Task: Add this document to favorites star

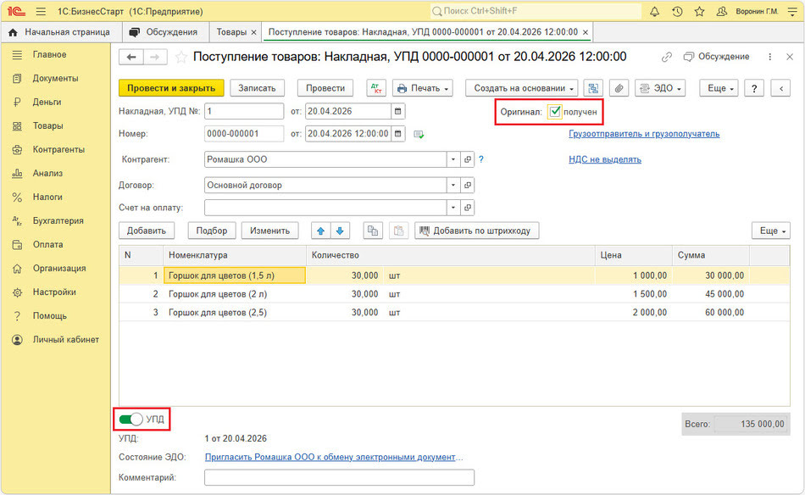Action: click(x=180, y=57)
